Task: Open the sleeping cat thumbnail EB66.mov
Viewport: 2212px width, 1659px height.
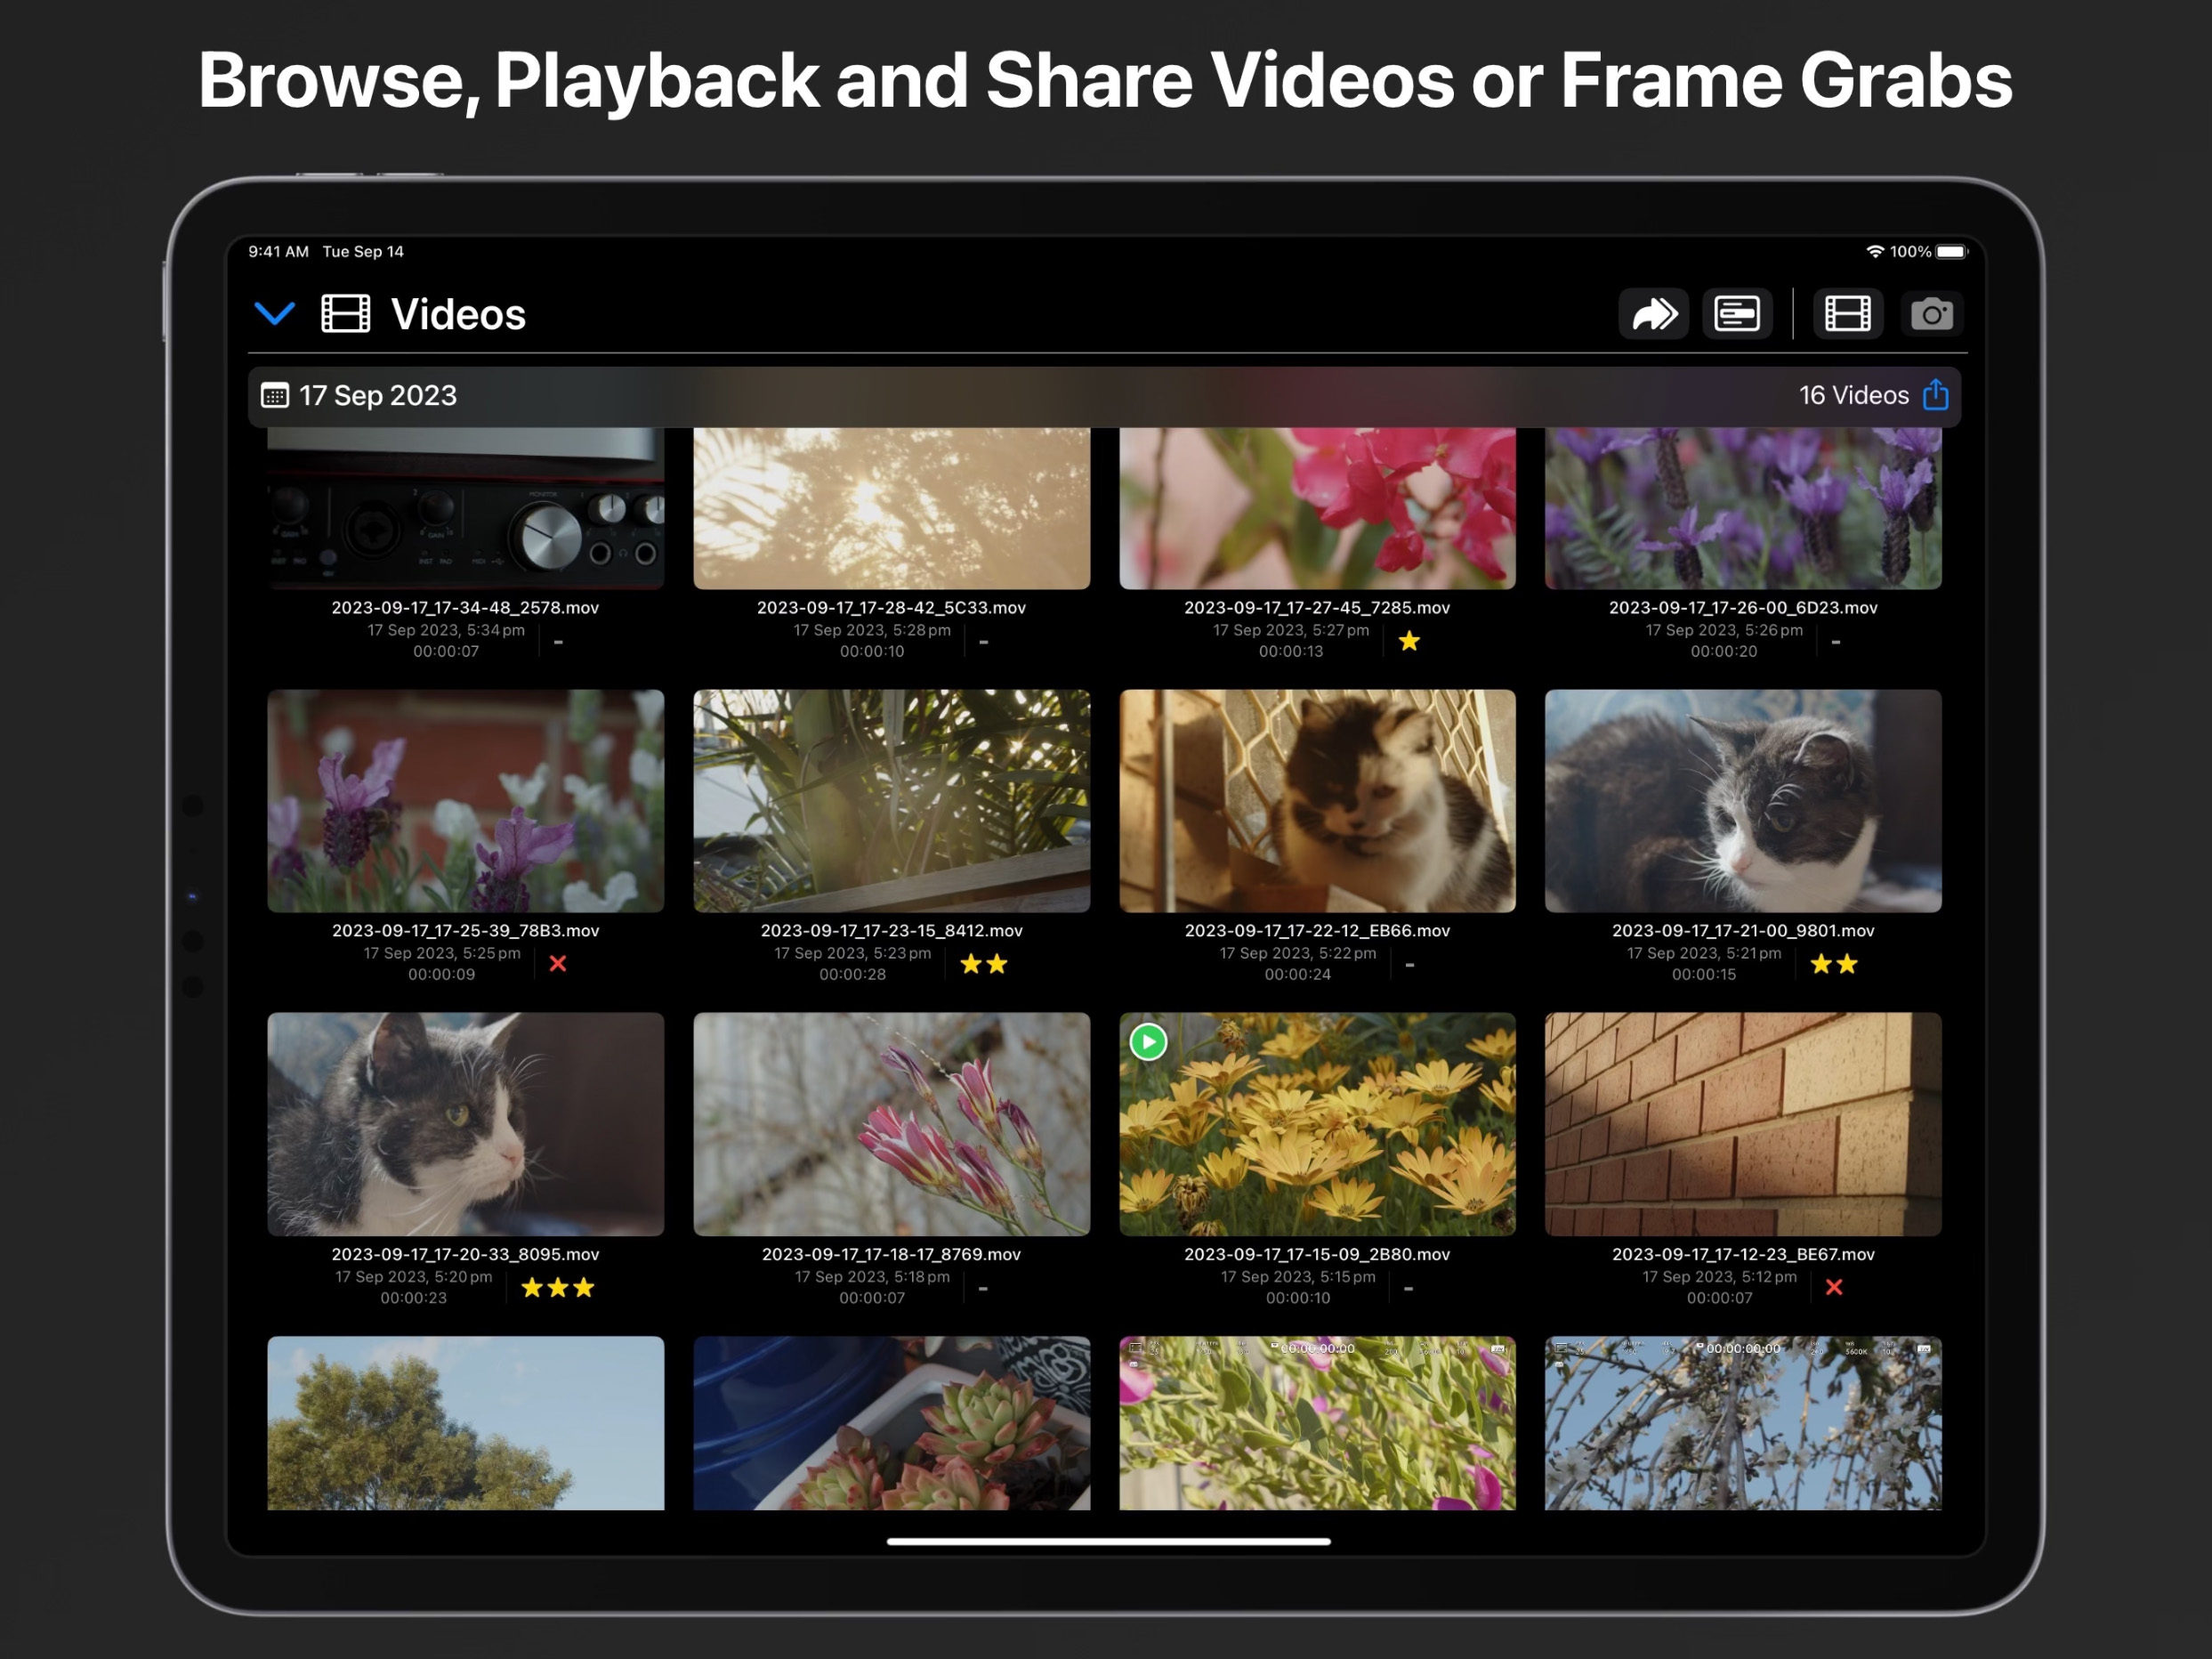Action: click(x=1317, y=801)
